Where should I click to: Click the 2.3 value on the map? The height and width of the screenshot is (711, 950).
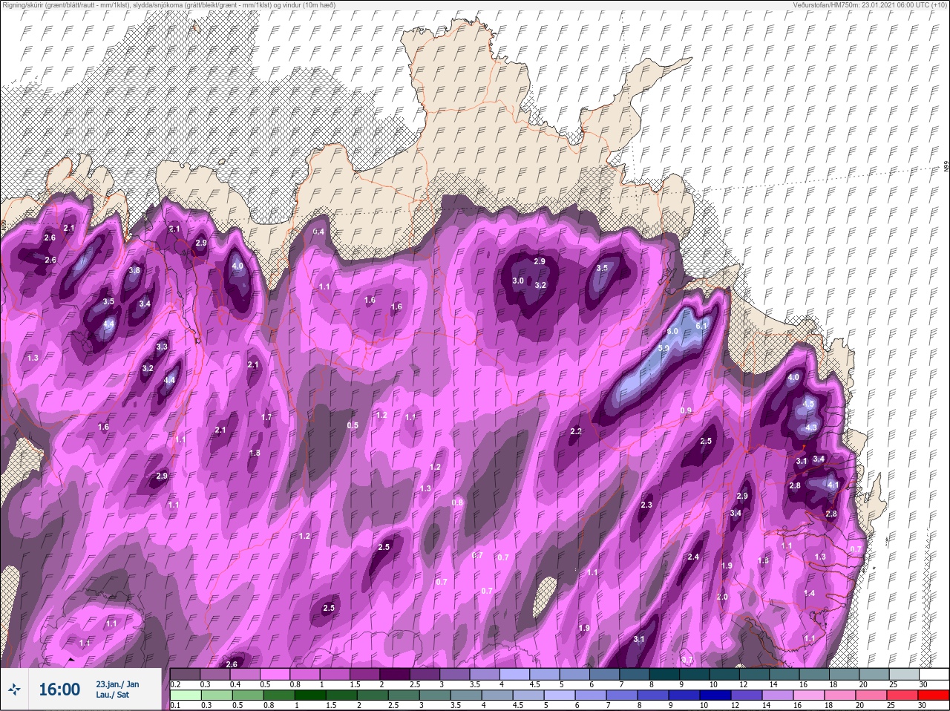click(x=646, y=505)
